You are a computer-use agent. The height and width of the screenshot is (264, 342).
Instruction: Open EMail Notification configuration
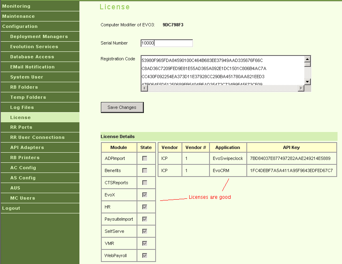click(x=32, y=67)
